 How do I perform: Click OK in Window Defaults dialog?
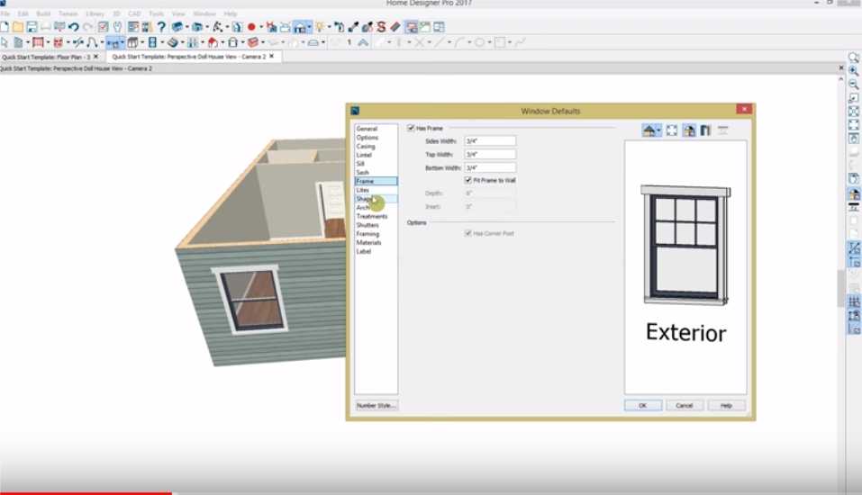642,405
